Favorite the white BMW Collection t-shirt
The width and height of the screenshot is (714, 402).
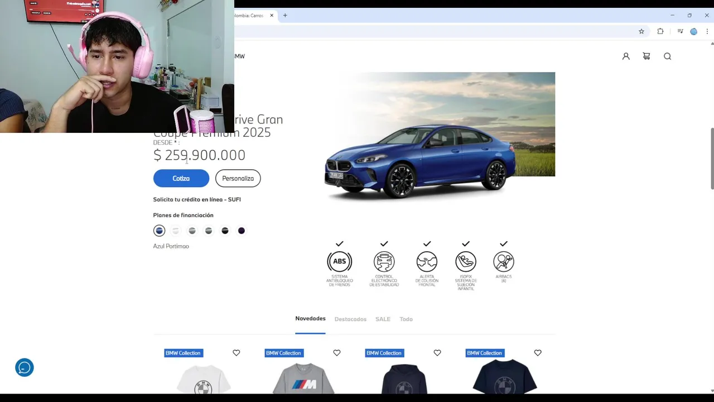[x=237, y=353]
